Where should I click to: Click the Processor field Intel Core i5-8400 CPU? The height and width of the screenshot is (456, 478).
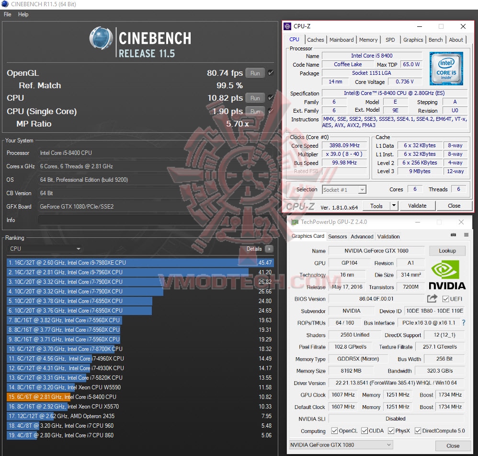[157, 153]
